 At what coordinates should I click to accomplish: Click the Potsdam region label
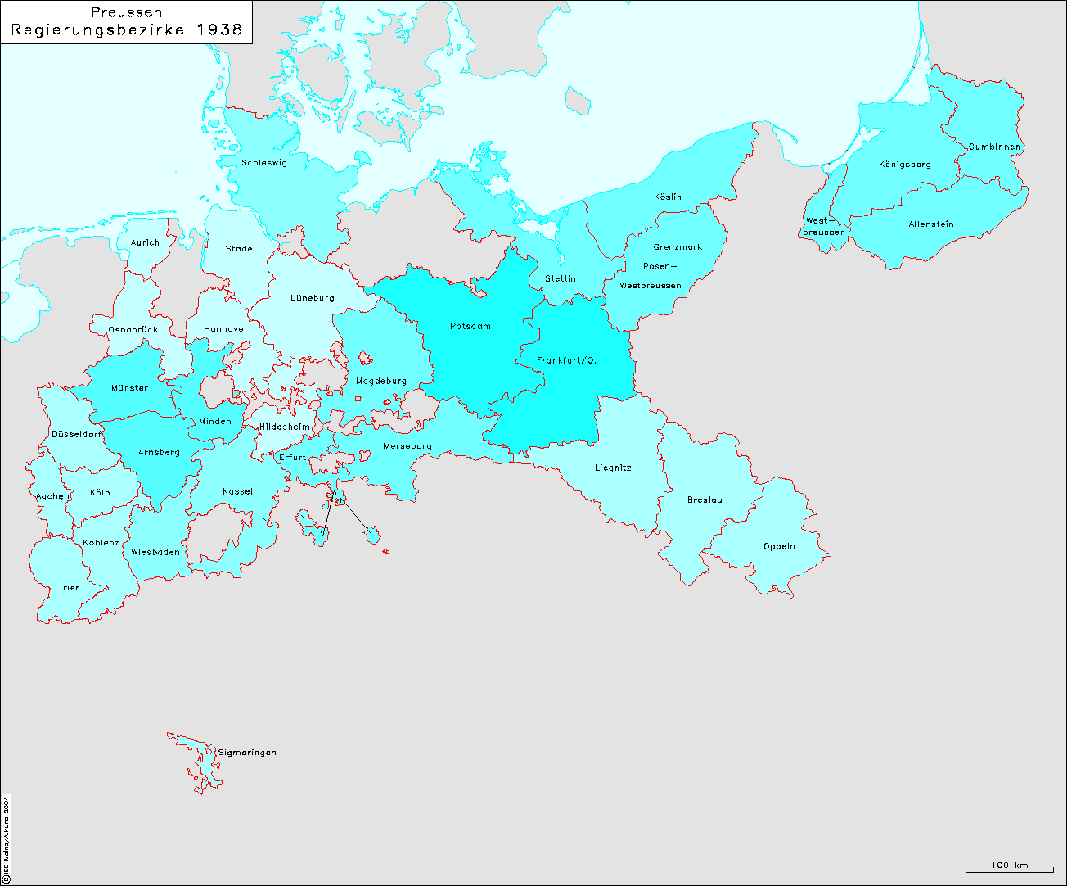(x=470, y=327)
